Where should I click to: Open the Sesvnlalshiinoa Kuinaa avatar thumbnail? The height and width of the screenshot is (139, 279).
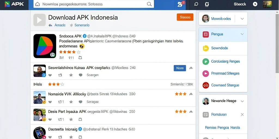[x=40, y=71]
